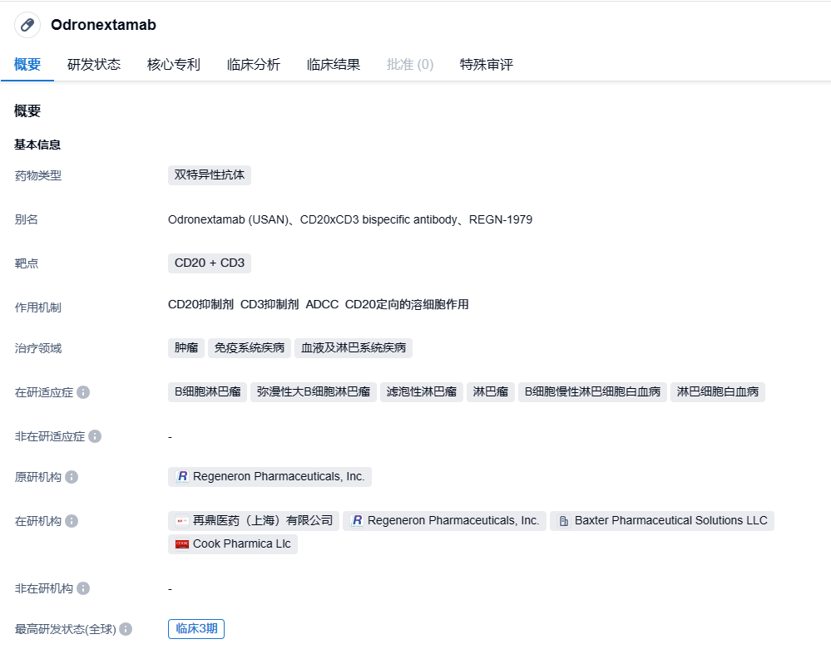Click info icon beside 原研机构
The image size is (831, 649).
coord(72,477)
